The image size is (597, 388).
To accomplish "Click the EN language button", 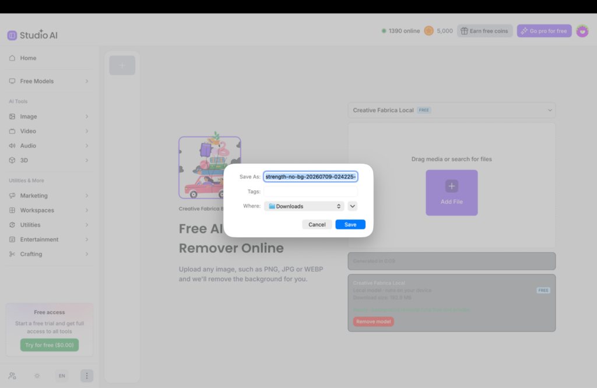I will pyautogui.click(x=62, y=376).
